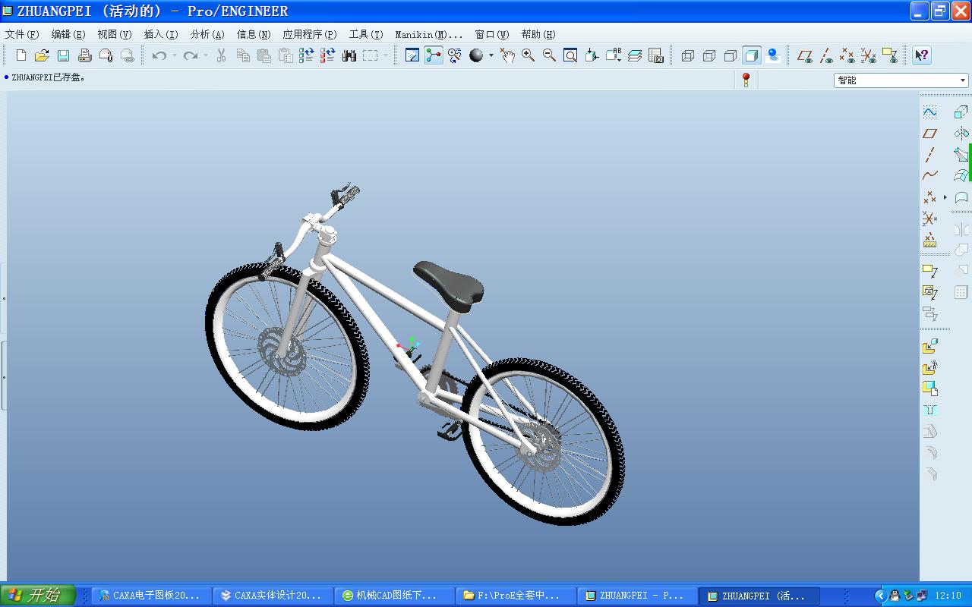Click the extrude tool in right toolbar
972x607 pixels.
(961, 112)
